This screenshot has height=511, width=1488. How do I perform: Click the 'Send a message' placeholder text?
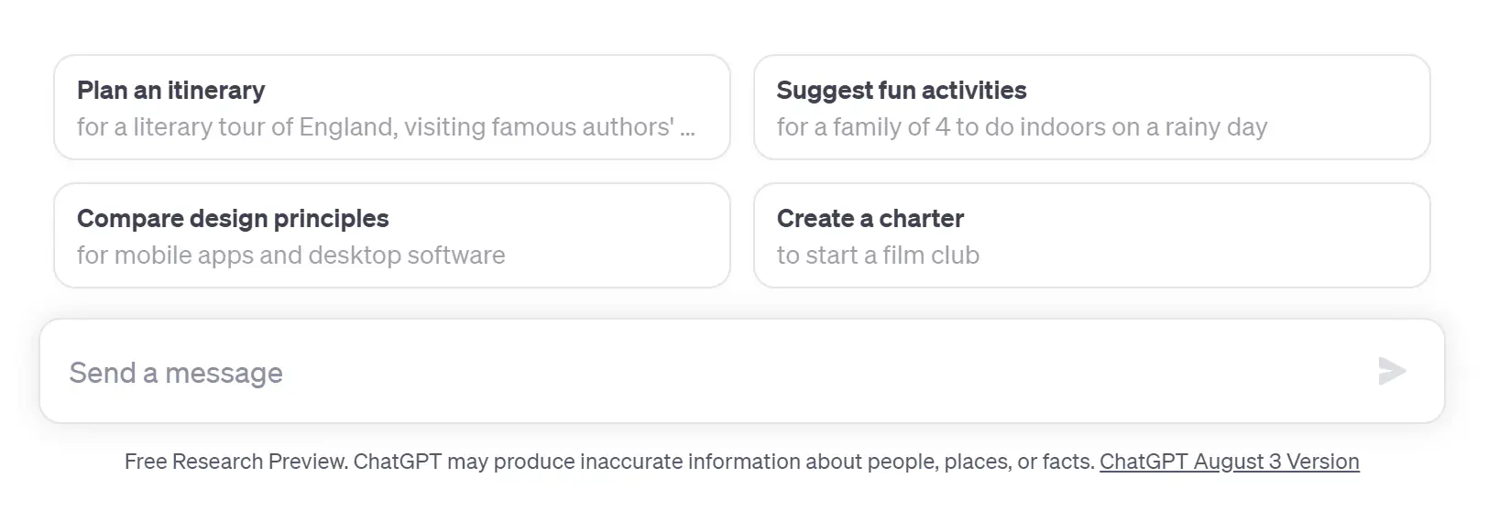pyautogui.click(x=176, y=373)
